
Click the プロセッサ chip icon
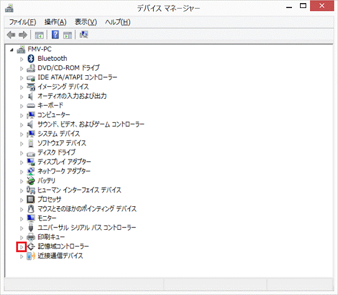click(x=31, y=199)
